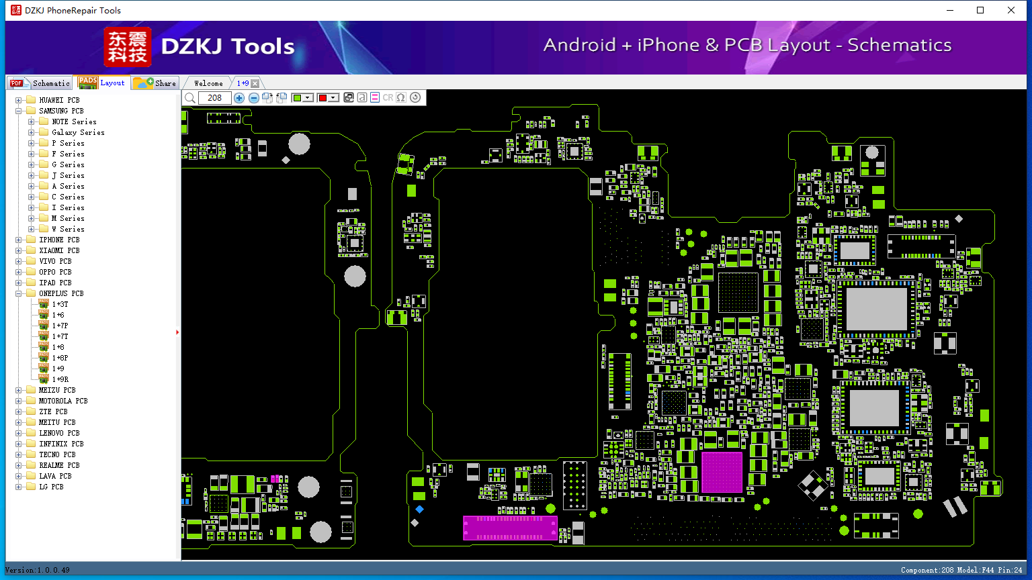Screen dimensions: 1032x580
Task: Select the magenta connector at board bottom
Action: point(511,528)
